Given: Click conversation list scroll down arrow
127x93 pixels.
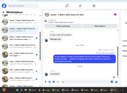Looking at the screenshot, I should click(40, 86).
